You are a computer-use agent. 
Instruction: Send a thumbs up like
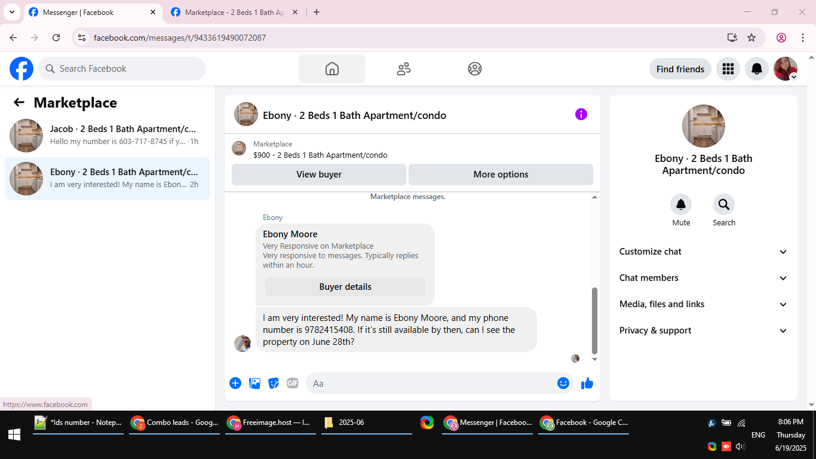point(587,383)
